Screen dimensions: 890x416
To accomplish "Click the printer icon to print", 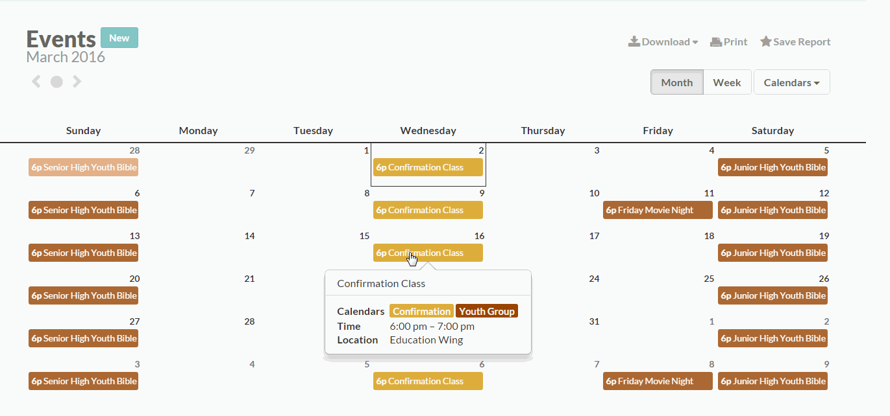I will point(716,41).
